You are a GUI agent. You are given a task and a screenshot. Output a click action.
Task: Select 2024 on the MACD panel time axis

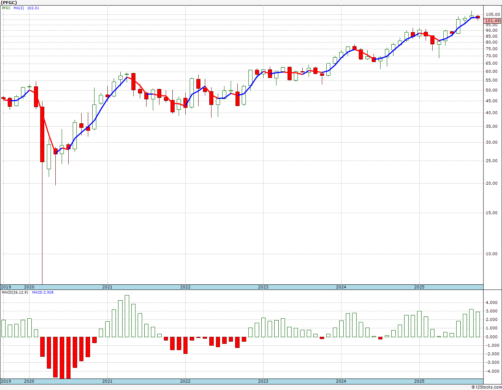coord(341,381)
